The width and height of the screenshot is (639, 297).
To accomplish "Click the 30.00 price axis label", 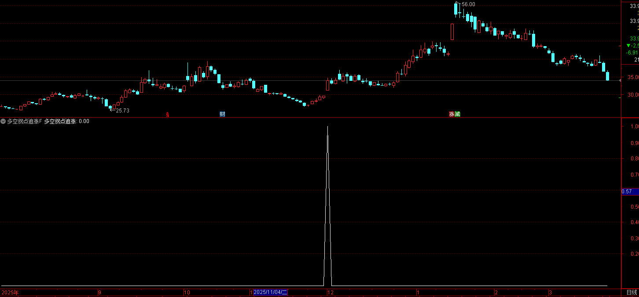I will [x=633, y=95].
